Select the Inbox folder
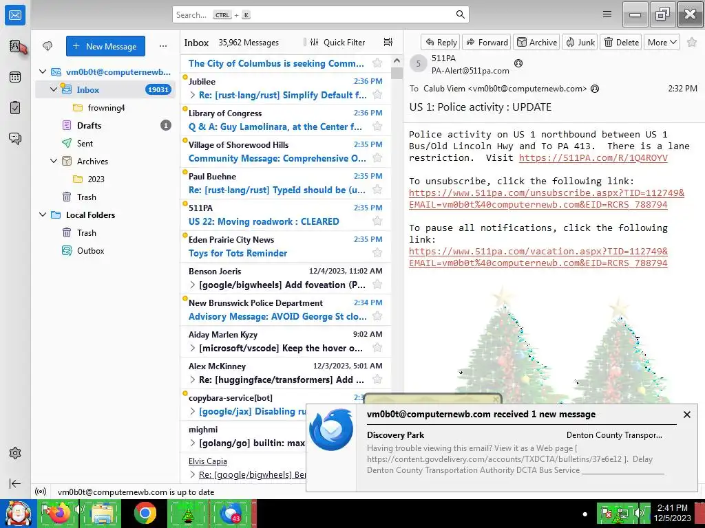 [105, 89]
